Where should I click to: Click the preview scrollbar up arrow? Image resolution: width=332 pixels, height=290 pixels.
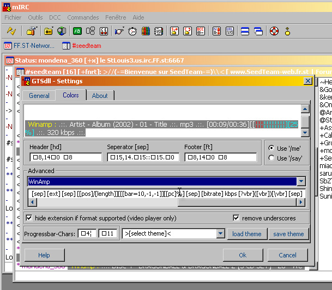point(305,109)
